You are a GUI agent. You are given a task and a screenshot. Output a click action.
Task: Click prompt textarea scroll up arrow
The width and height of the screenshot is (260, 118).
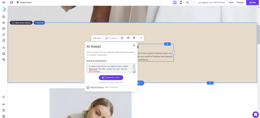(x=134, y=65)
